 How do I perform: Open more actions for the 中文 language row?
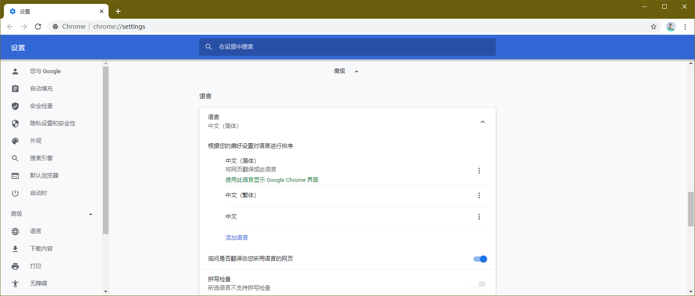click(x=479, y=217)
